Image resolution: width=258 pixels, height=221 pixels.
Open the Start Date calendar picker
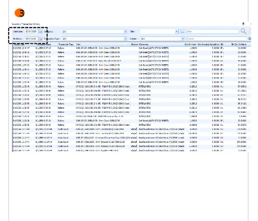coord(41,31)
